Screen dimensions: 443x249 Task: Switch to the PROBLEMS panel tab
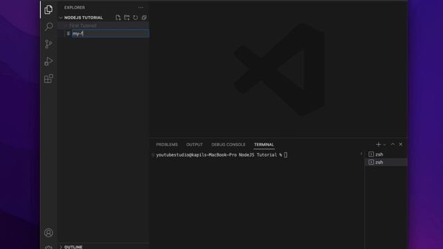pyautogui.click(x=167, y=145)
